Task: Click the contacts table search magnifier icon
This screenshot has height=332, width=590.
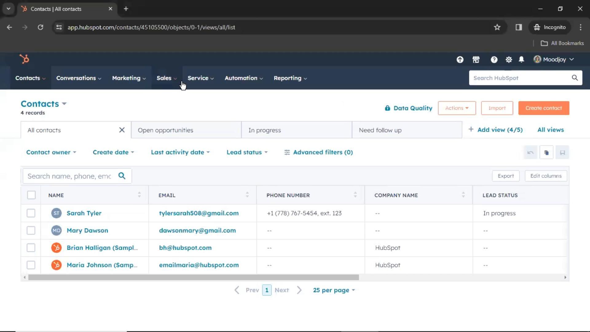Action: pos(122,176)
